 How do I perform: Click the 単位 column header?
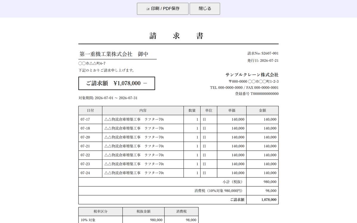[209, 110]
